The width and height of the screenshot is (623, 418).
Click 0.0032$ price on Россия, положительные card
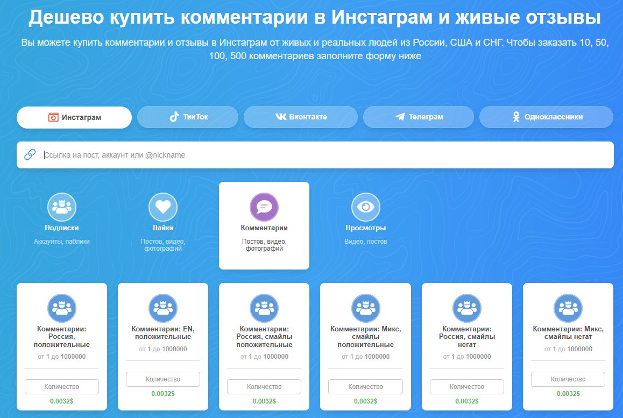coord(61,401)
